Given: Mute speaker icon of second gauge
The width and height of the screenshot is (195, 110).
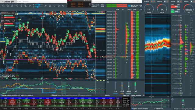Looking at the screenshot, I should click(x=165, y=2).
